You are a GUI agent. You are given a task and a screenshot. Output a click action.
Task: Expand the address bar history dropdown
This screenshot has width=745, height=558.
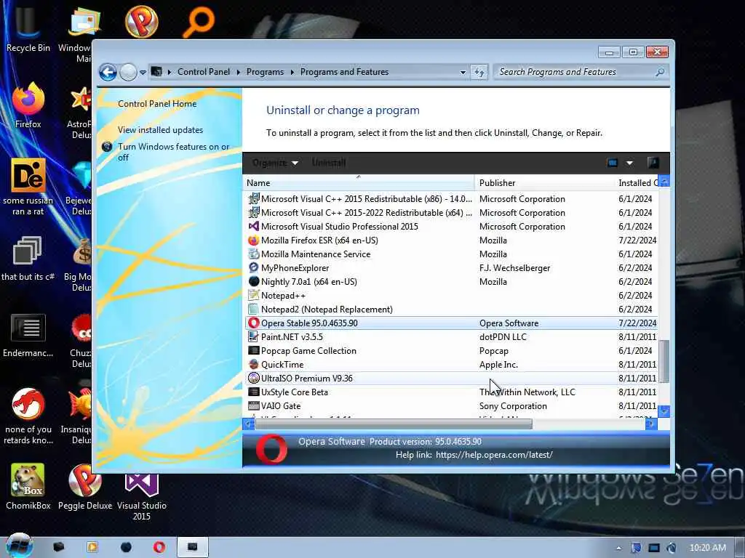[463, 72]
